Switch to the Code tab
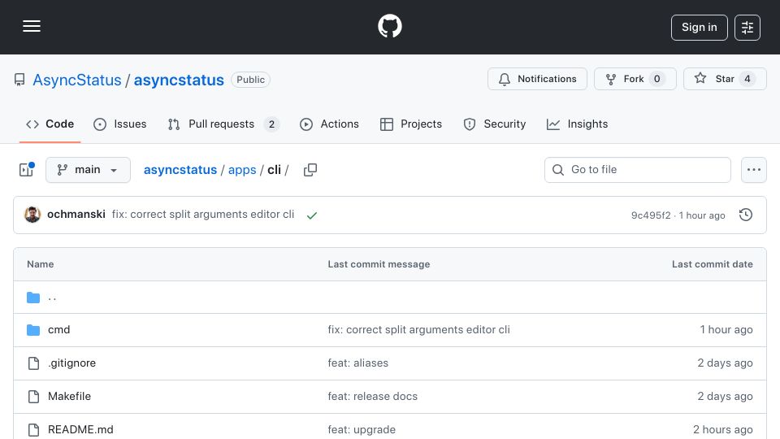 coord(50,124)
